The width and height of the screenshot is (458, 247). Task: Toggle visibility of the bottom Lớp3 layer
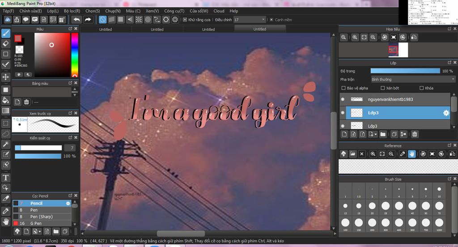[x=343, y=126]
